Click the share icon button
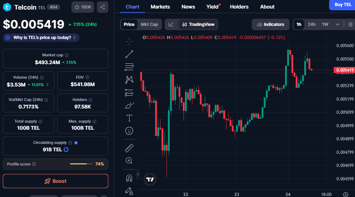The width and height of the screenshot is (355, 197). tap(102, 7)
